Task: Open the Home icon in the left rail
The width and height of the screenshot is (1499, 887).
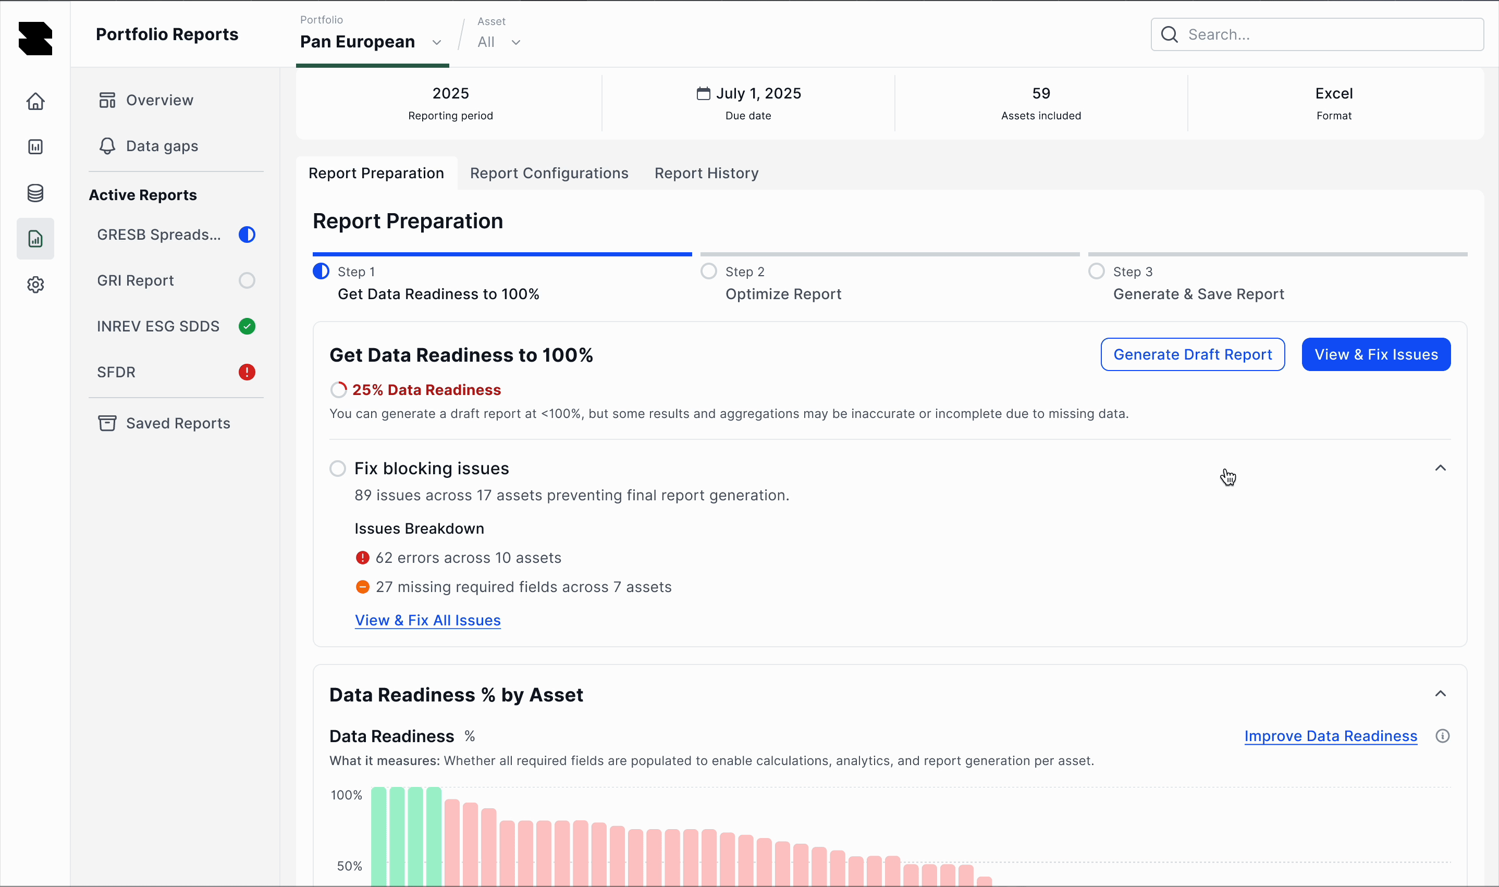Action: 35,101
